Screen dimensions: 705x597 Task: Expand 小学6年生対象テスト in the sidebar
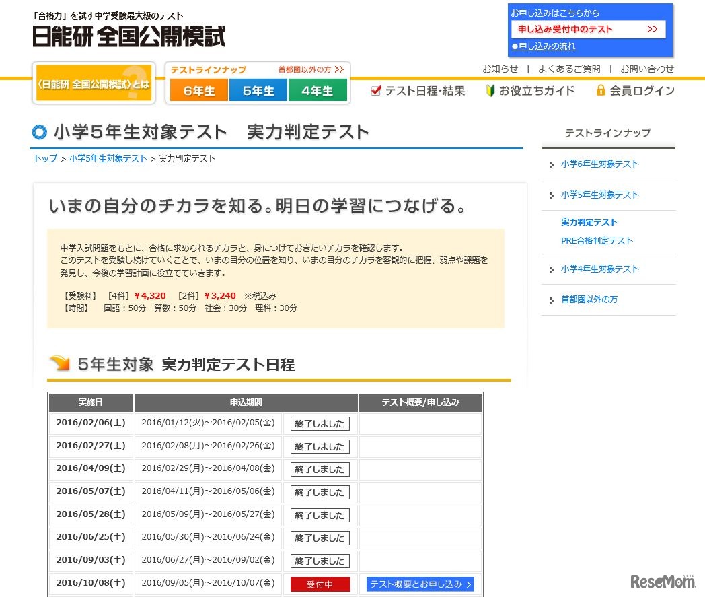click(x=599, y=164)
